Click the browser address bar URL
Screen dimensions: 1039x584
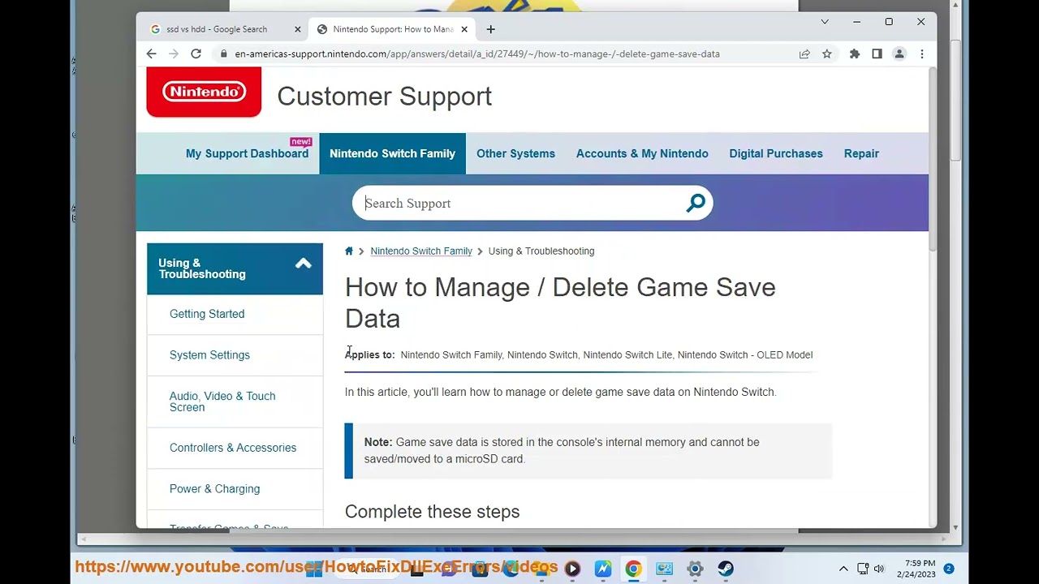click(477, 54)
